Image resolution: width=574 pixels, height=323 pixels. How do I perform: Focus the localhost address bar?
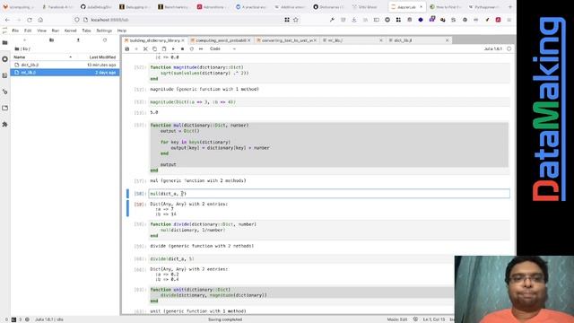(183, 20)
